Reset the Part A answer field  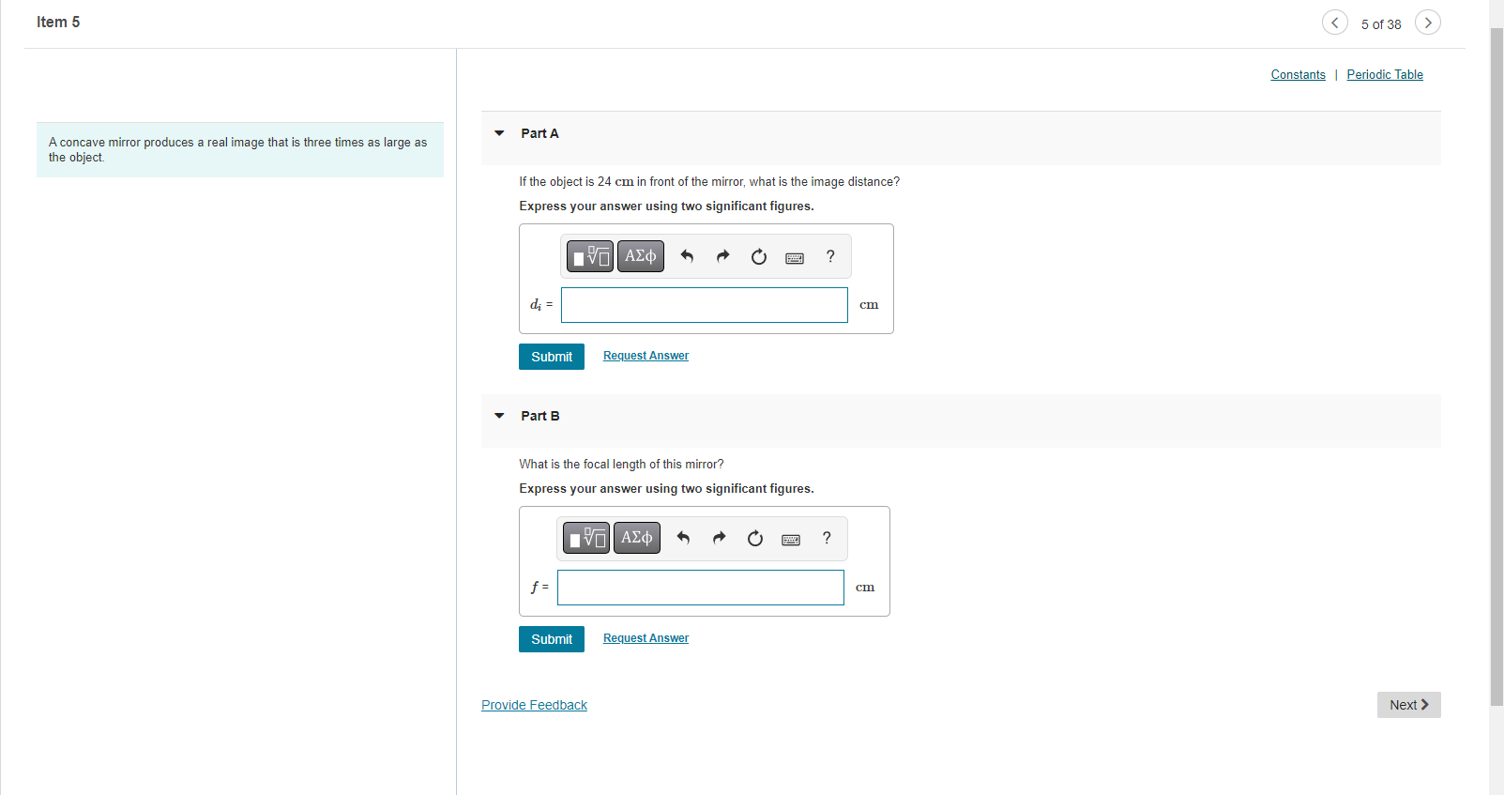point(759,256)
